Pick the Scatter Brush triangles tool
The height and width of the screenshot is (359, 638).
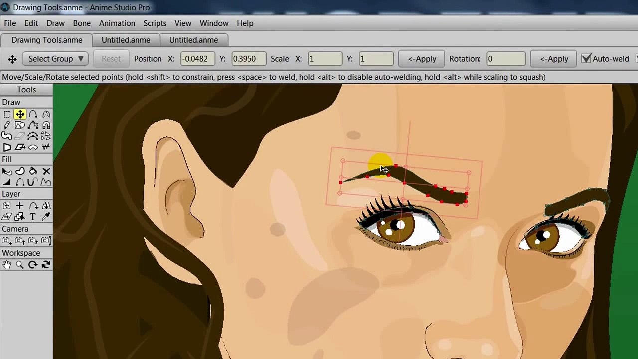46,136
